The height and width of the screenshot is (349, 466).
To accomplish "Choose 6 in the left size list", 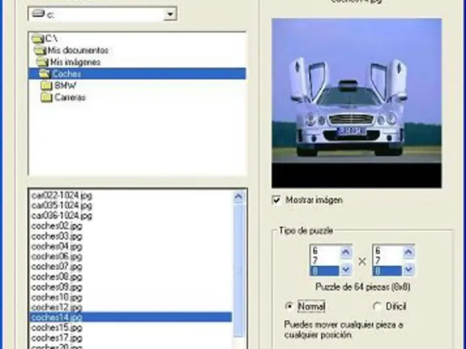I will (x=324, y=251).
